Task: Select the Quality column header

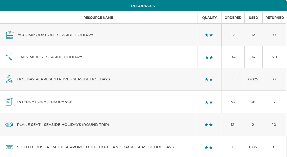Action: click(x=209, y=18)
